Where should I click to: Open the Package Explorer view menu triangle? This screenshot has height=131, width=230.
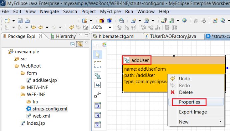[86, 42]
